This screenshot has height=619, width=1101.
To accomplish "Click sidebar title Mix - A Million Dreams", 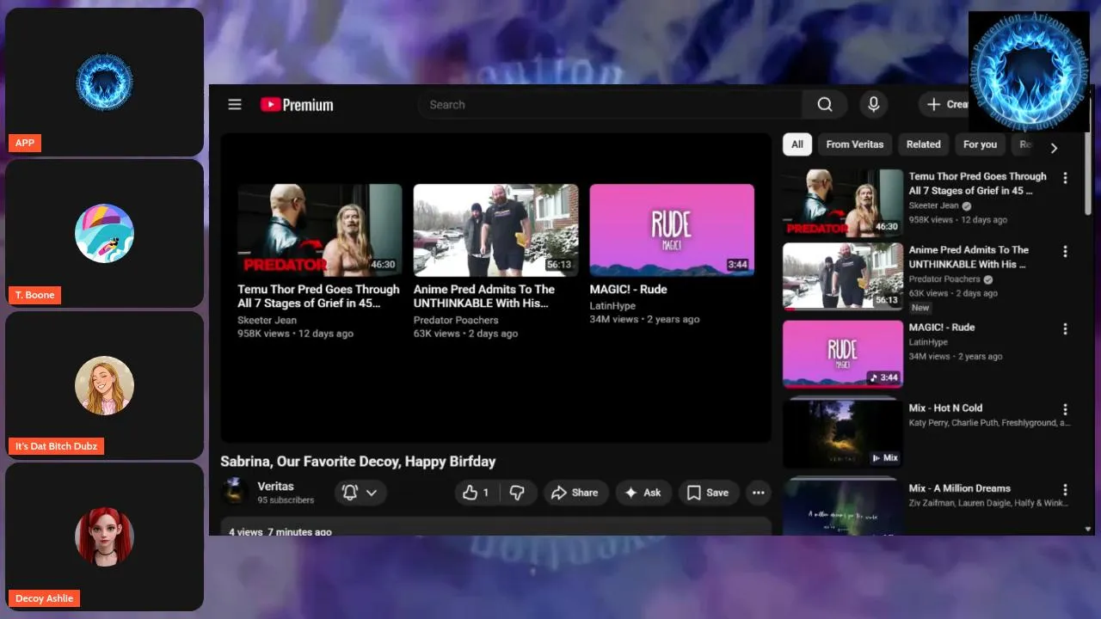I will pos(960,488).
